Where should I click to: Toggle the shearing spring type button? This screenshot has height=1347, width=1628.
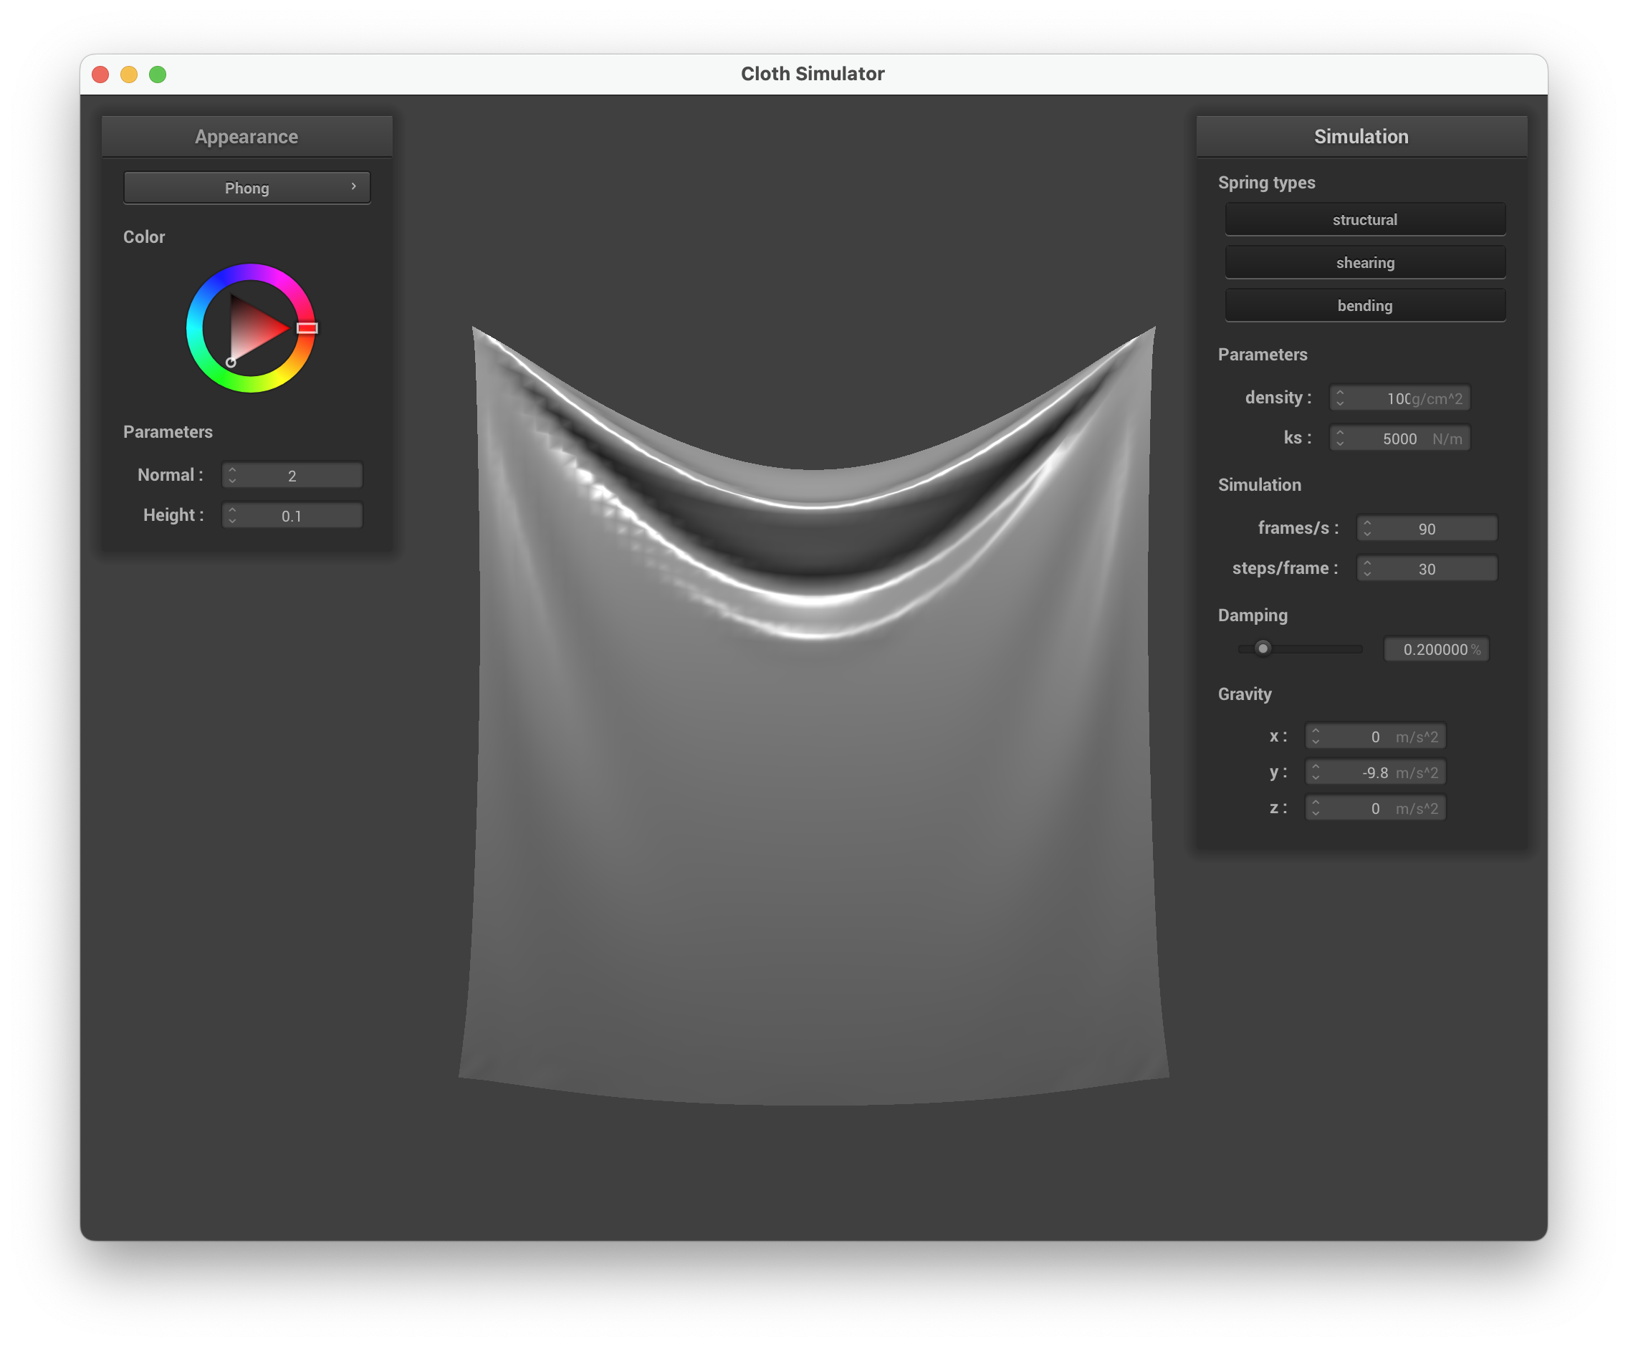tap(1364, 263)
